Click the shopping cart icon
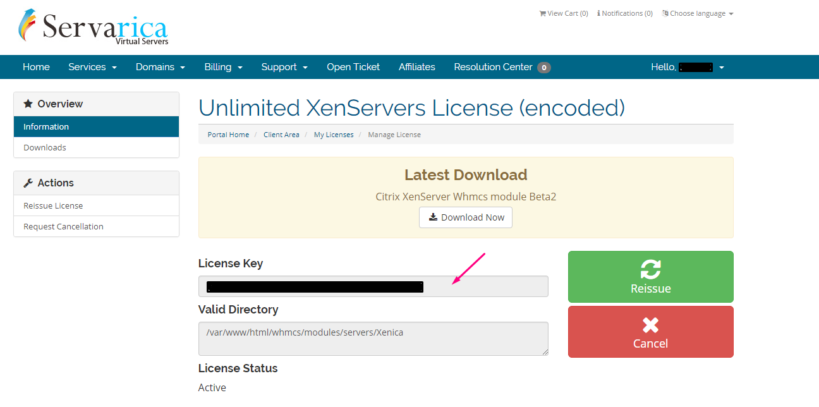 click(542, 13)
